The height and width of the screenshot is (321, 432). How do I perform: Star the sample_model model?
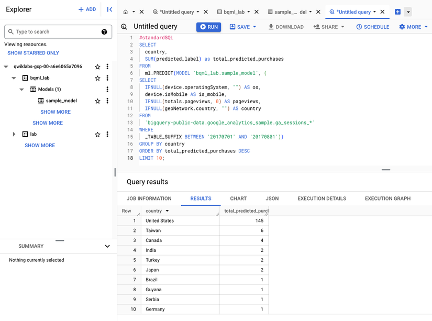97,101
